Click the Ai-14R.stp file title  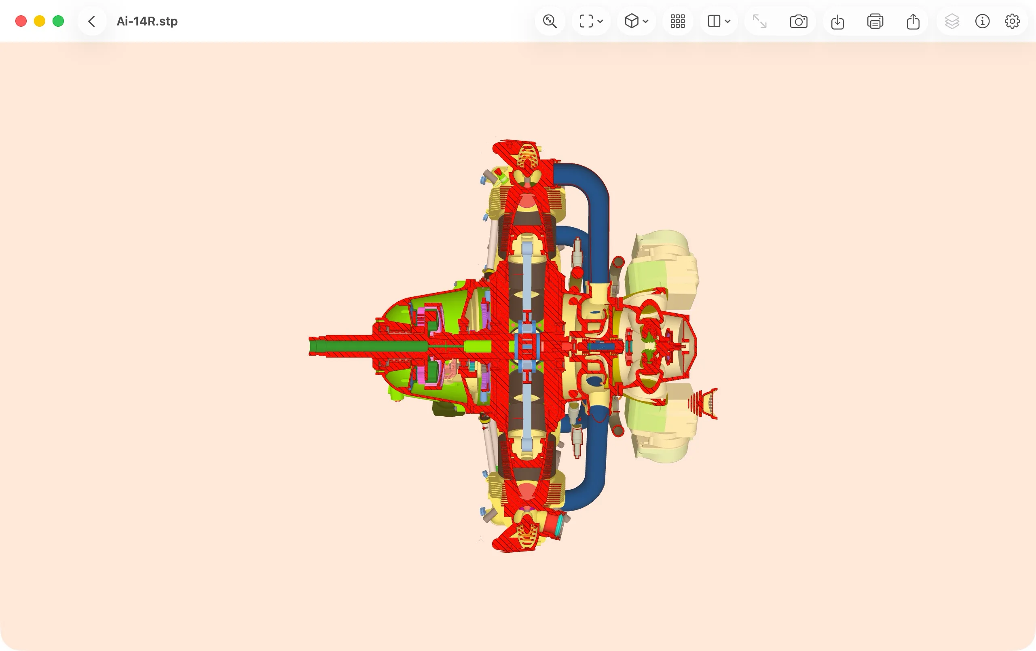(147, 21)
